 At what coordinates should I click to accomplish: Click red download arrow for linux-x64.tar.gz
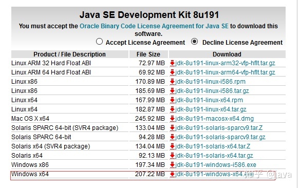click(172, 109)
